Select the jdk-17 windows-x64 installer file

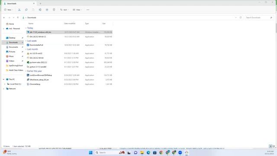(69, 32)
